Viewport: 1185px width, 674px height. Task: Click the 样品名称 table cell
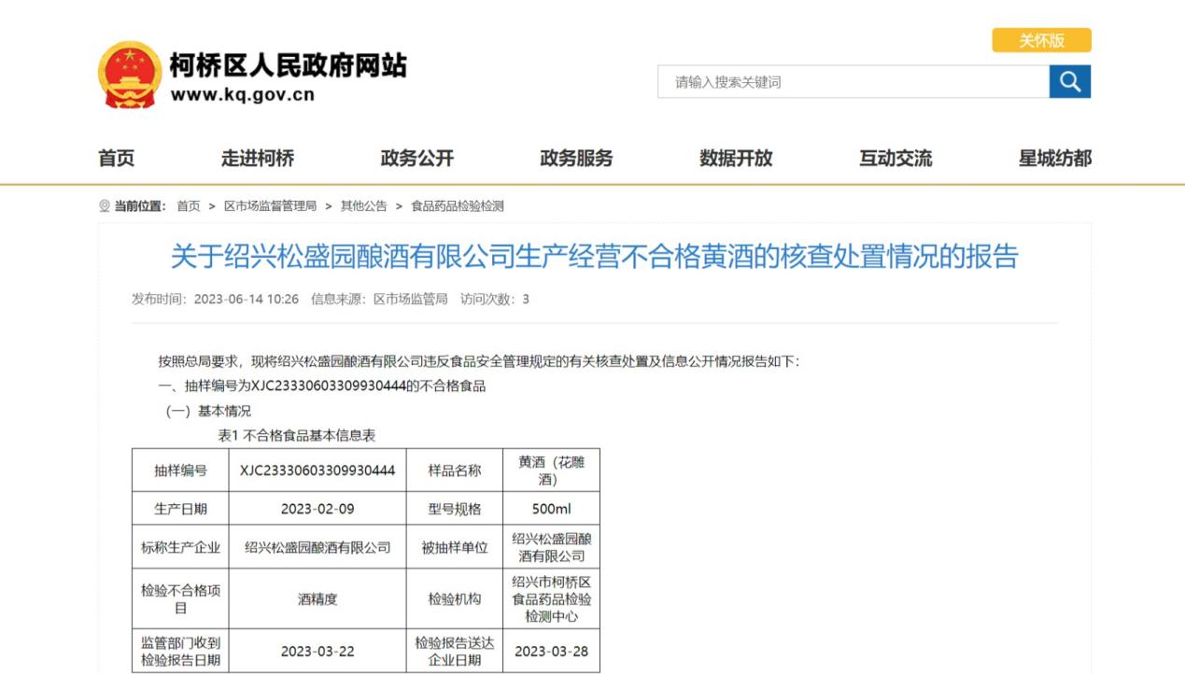455,470
